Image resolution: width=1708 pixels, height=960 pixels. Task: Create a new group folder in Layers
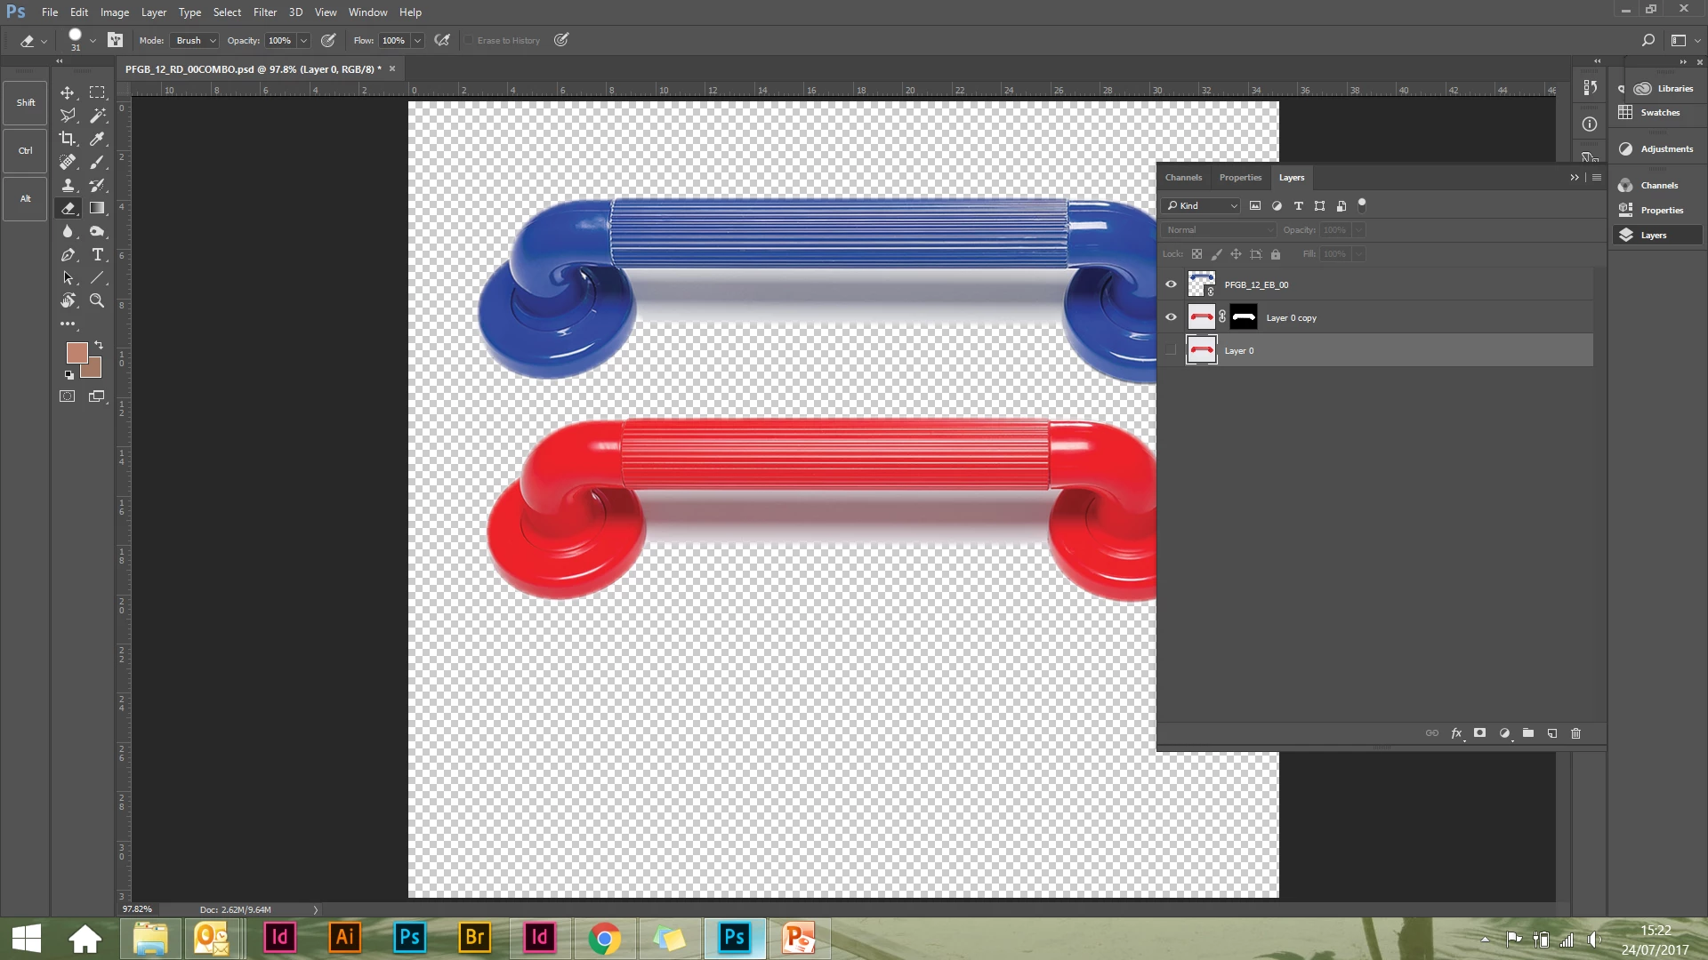tap(1527, 733)
